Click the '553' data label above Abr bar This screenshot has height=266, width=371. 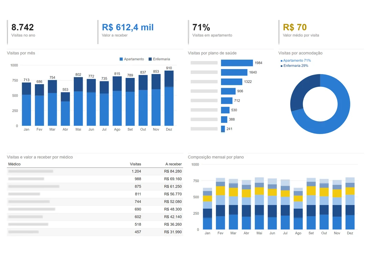coord(65,90)
